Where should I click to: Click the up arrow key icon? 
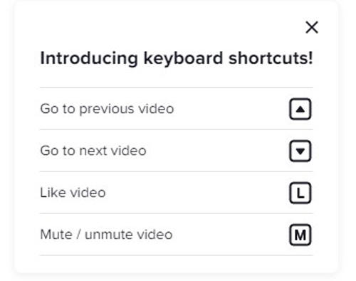pyautogui.click(x=300, y=109)
